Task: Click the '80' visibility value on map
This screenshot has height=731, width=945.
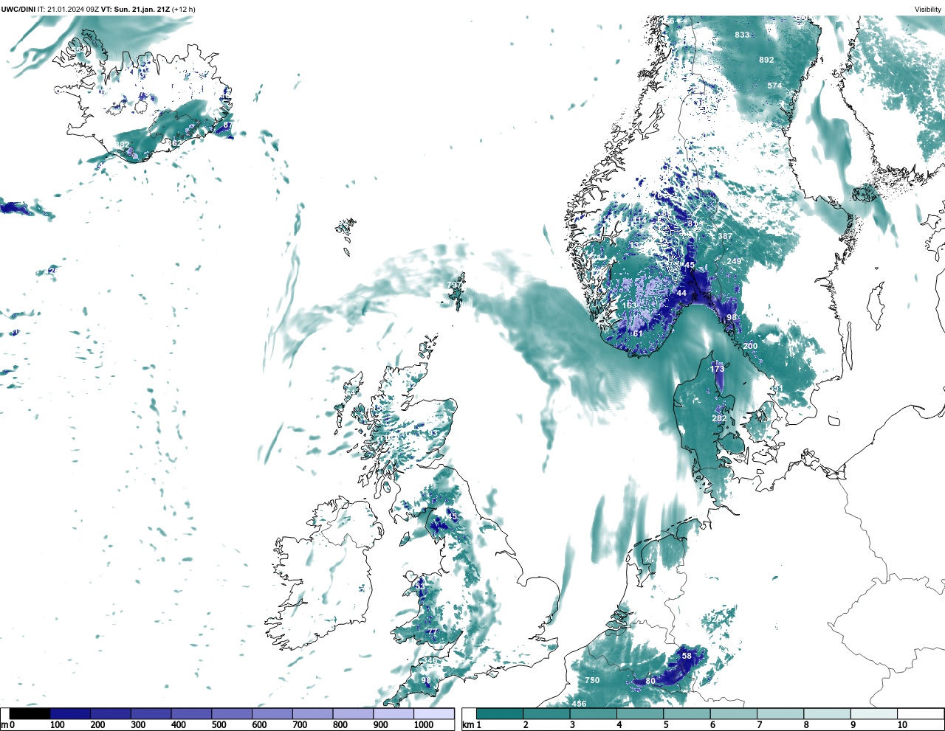Action: [x=650, y=681]
